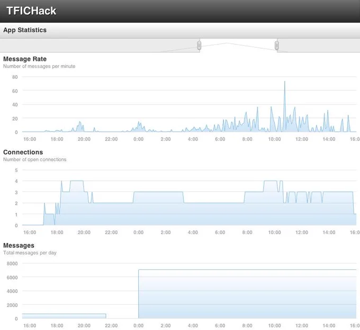Click the 14:00 label under Message Rate chart
Image resolution: width=360 pixels, height=330 pixels.
point(329,139)
